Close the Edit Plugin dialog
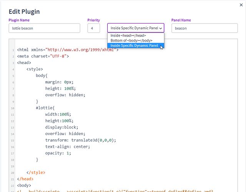This screenshot has width=246, height=192. [241, 5]
